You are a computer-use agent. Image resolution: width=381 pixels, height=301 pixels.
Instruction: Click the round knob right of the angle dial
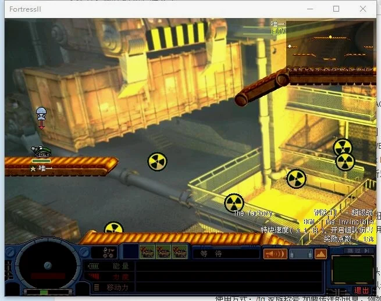pos(84,252)
